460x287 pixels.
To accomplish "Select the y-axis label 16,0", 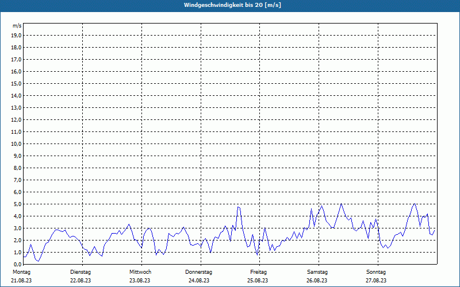I will coord(16,71).
